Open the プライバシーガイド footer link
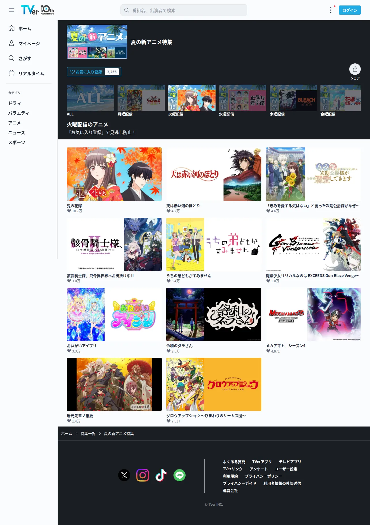The image size is (370, 525). 239,483
